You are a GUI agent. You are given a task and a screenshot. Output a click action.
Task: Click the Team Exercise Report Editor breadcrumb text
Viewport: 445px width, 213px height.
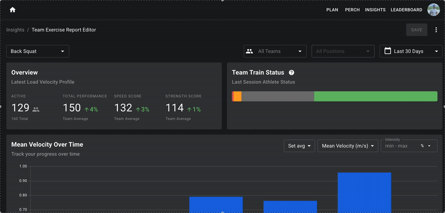point(63,30)
